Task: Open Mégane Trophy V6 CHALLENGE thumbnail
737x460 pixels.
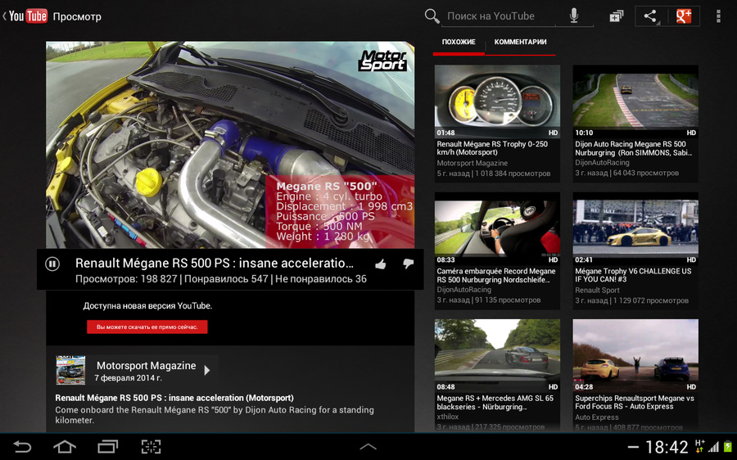Action: [x=635, y=228]
